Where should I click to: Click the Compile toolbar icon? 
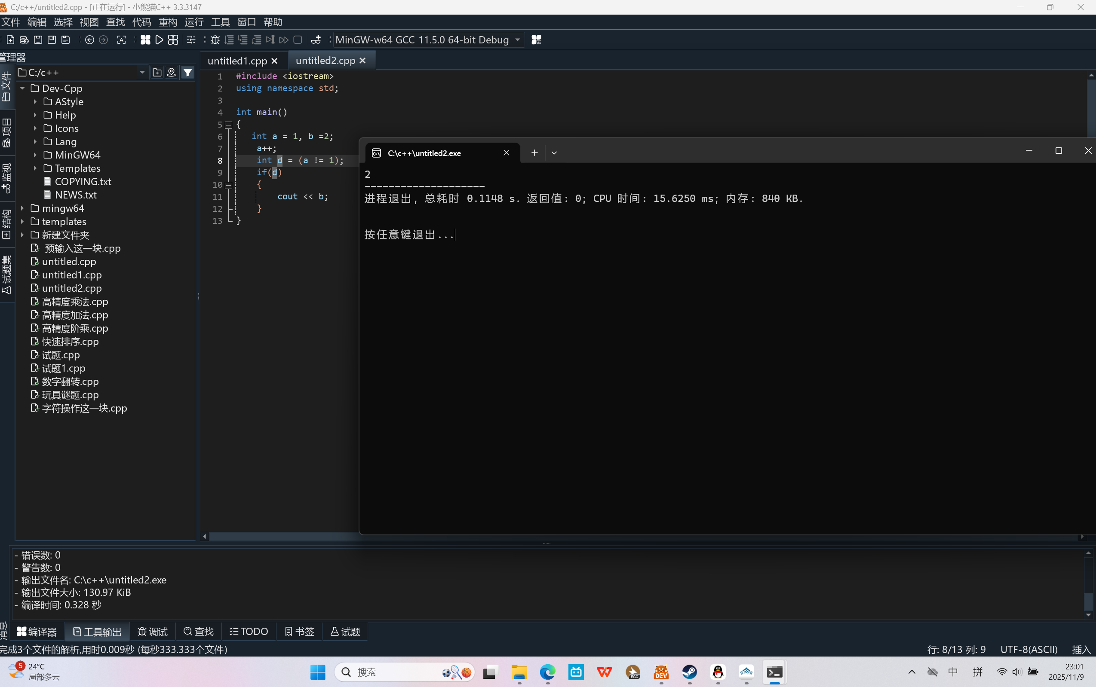click(x=145, y=40)
